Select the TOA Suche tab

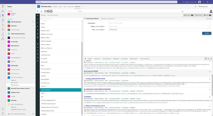78,7
